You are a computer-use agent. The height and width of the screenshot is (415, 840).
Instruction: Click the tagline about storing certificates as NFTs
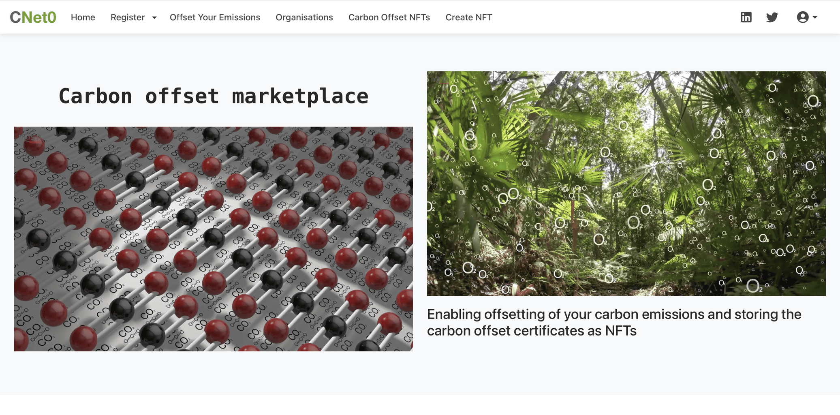[x=614, y=323]
